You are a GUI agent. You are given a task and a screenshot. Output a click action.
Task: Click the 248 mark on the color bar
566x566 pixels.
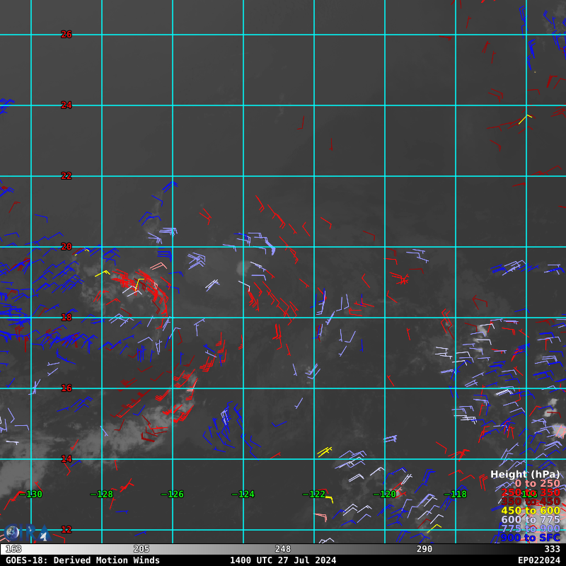point(283,549)
